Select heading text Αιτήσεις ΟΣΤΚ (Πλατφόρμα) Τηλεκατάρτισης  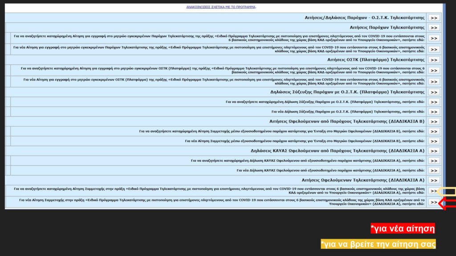[376, 60]
